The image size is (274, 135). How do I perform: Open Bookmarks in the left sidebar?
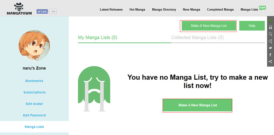(x=34, y=81)
